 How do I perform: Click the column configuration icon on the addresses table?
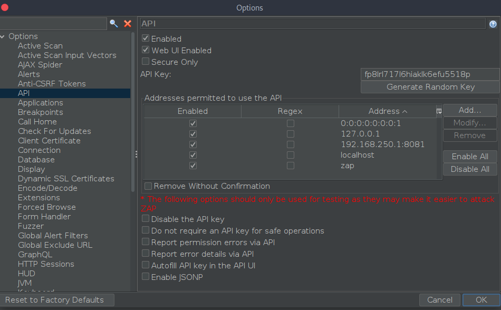coord(439,111)
